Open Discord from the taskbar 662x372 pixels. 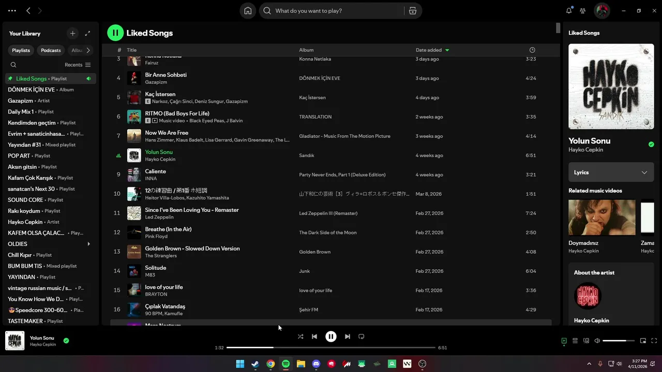pyautogui.click(x=317, y=364)
